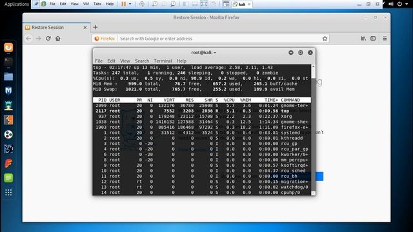Open the terminal View menu
413x232 pixels.
125,61
